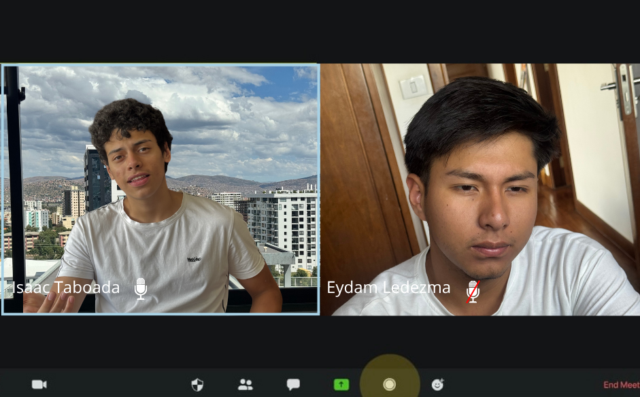Click the logo on Isaac's white t-shirt

click(x=194, y=258)
